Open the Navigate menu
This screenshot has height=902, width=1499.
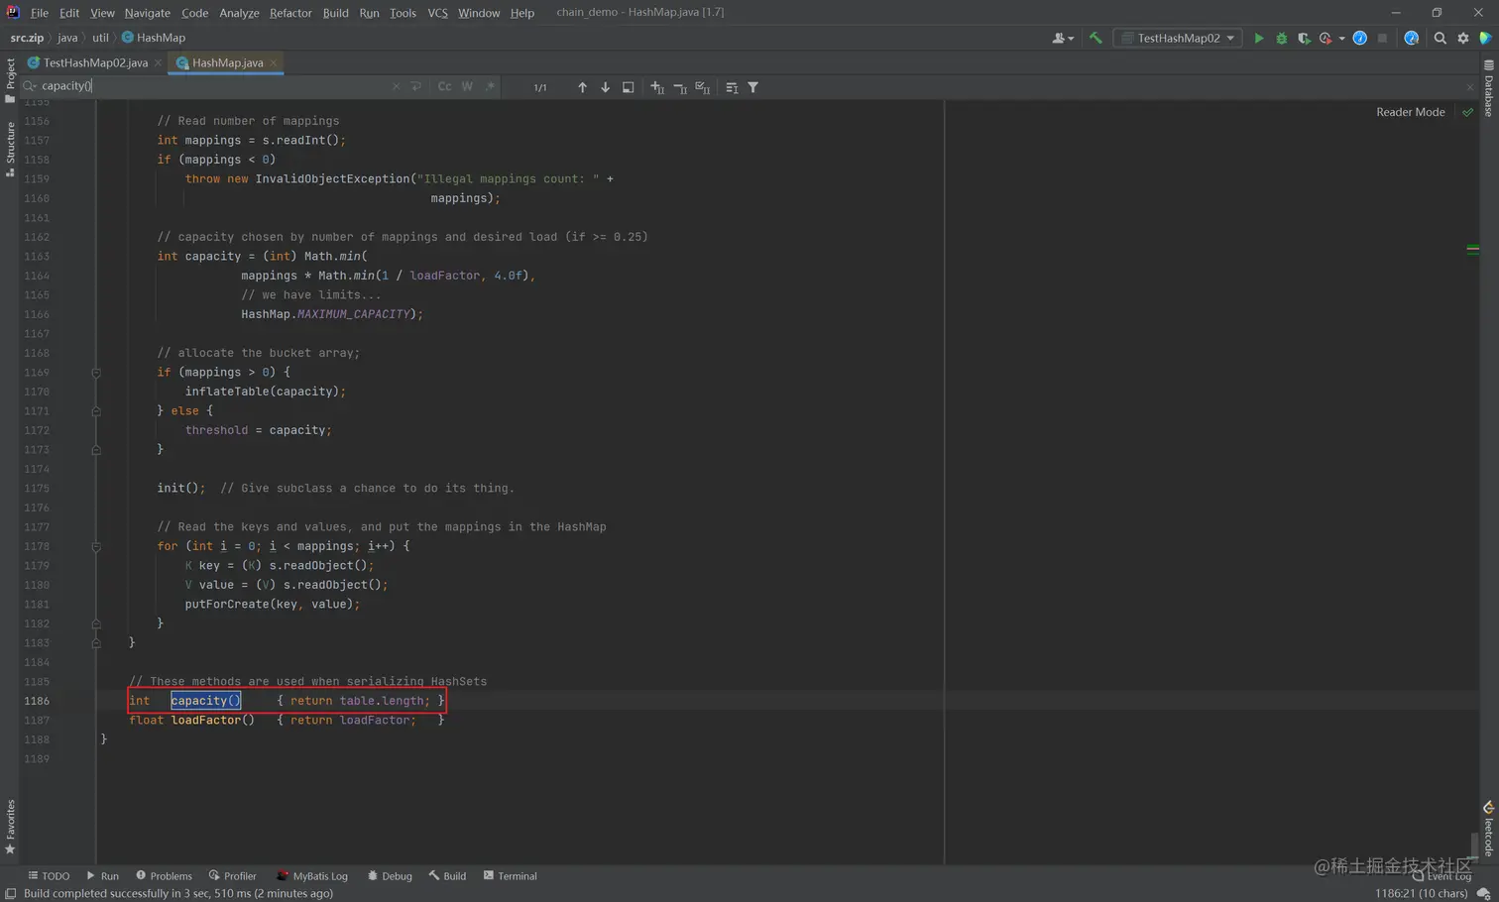(147, 13)
